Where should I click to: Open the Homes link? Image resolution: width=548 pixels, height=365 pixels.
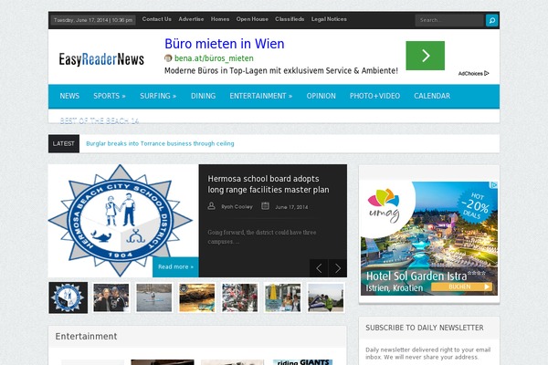(x=220, y=19)
